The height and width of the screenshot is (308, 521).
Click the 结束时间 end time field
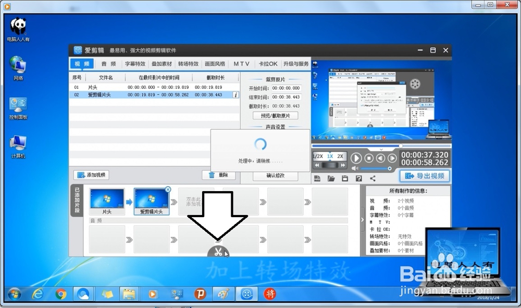tap(286, 97)
